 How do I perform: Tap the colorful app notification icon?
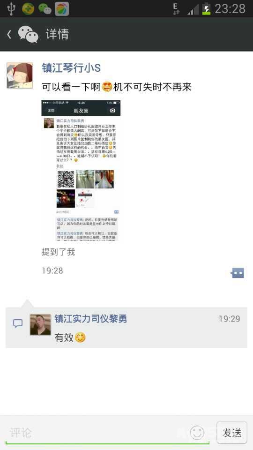[x=62, y=8]
